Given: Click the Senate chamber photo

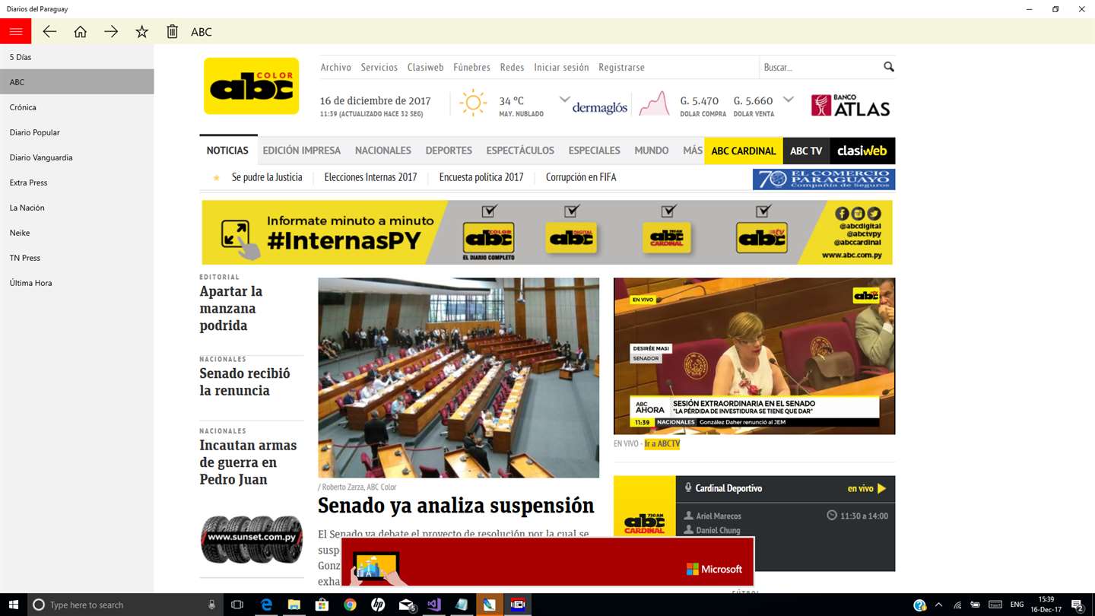Looking at the screenshot, I should 459,377.
